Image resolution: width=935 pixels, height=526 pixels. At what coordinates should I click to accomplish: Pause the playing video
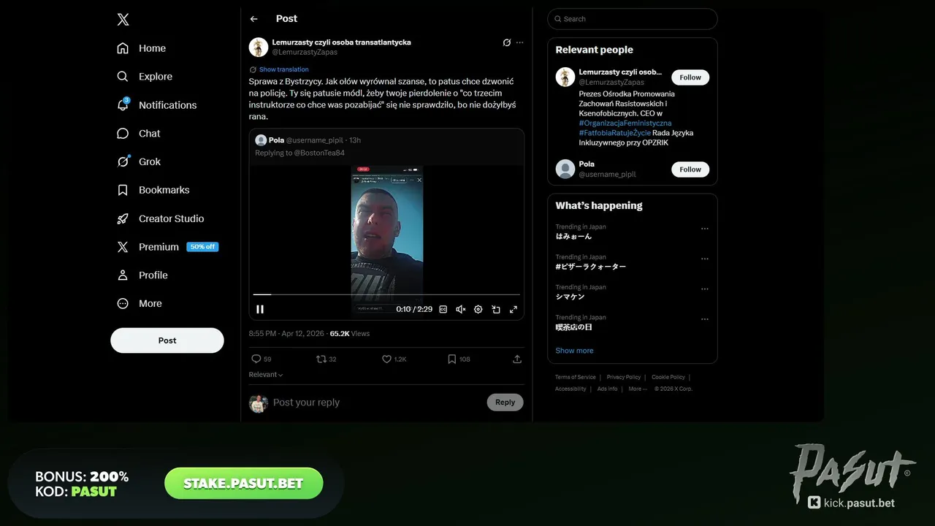click(260, 309)
